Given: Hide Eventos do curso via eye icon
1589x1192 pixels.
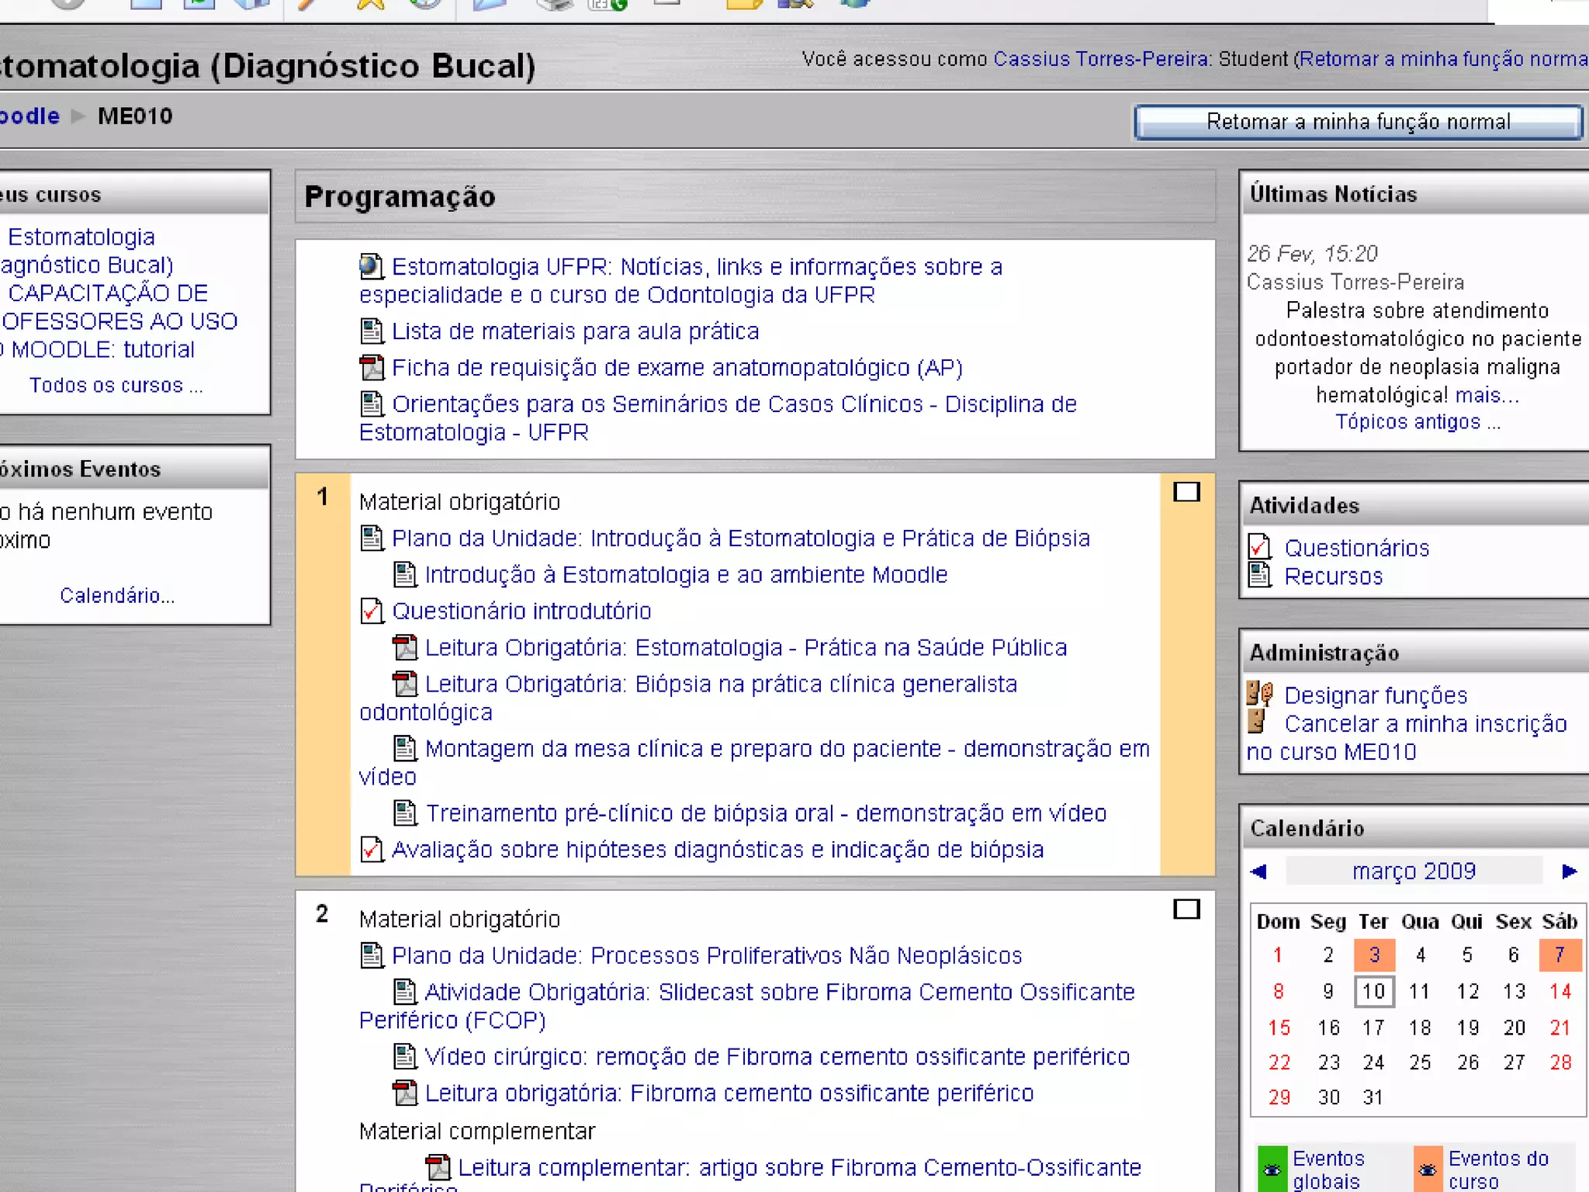Looking at the screenshot, I should 1428,1169.
